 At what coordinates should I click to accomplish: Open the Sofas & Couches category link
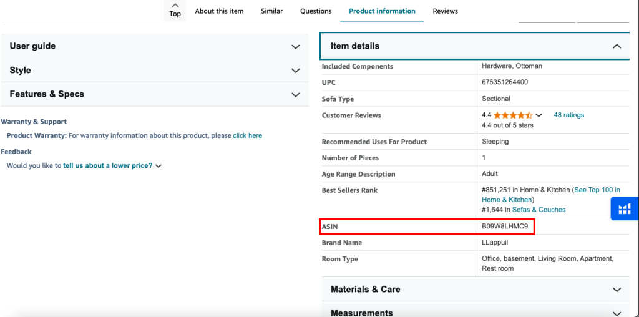point(539,210)
